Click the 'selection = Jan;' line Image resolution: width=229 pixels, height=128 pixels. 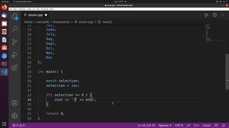[63, 86]
